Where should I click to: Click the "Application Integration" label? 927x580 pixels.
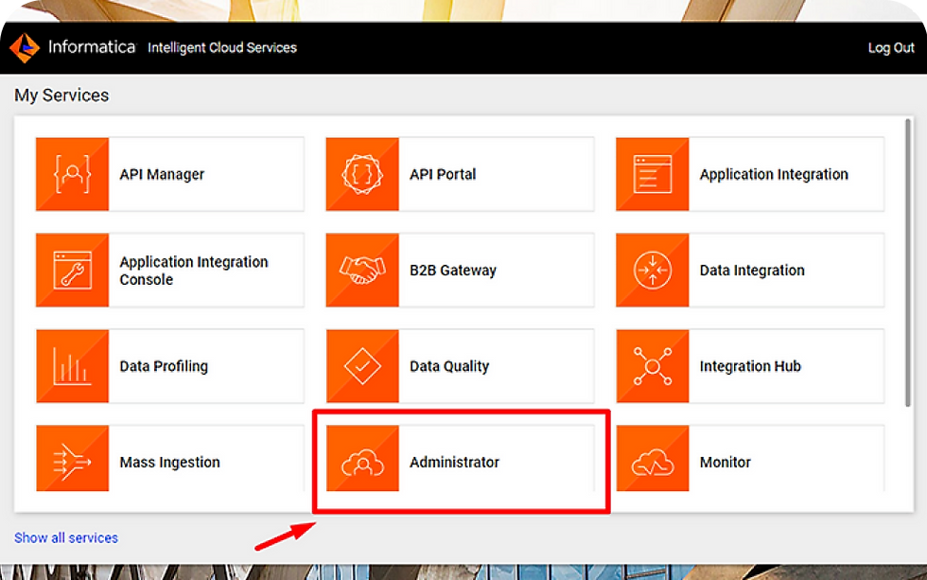[774, 174]
